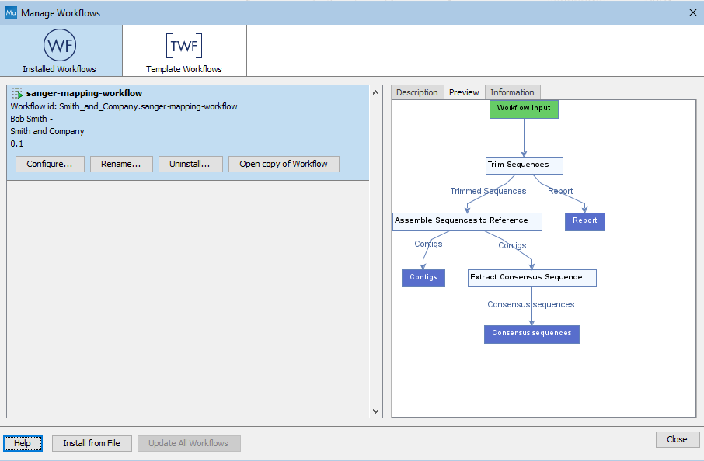Image resolution: width=704 pixels, height=461 pixels.
Task: Click the Rename button
Action: [x=121, y=164]
